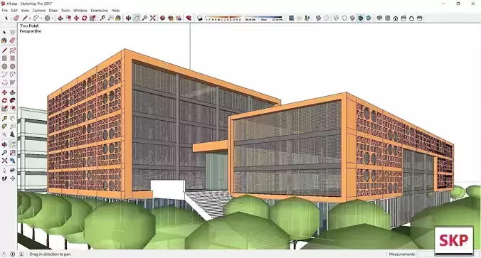Select the Dimension tool
Image resolution: width=481 pixels, height=258 pixels.
coord(12,118)
